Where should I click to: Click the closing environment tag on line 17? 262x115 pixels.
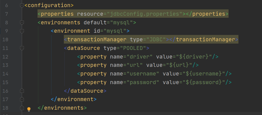pyautogui.click(x=74, y=100)
